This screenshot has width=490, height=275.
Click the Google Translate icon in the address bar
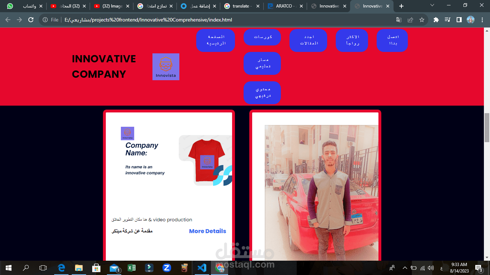[398, 20]
